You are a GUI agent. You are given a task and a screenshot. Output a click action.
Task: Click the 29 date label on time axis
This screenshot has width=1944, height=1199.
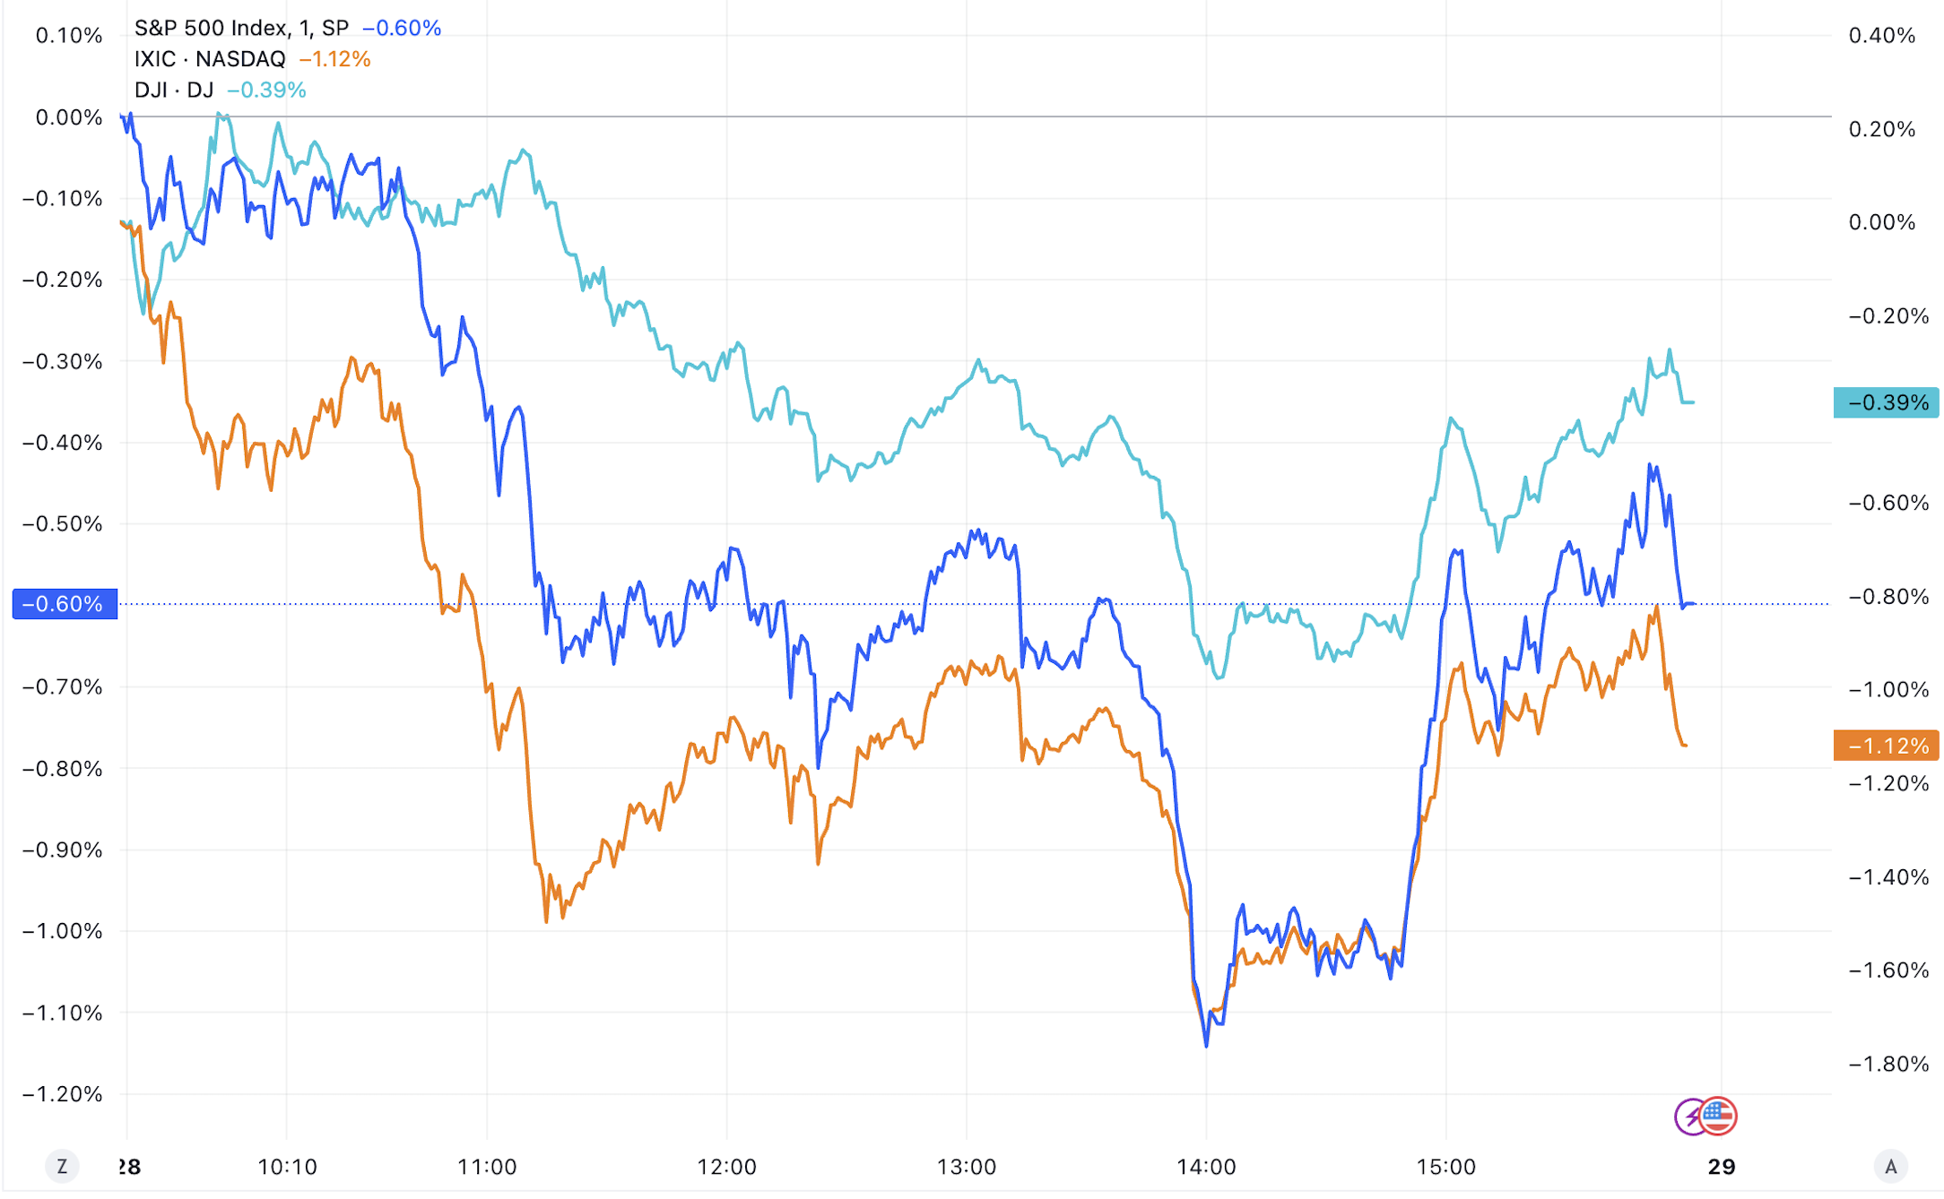pyautogui.click(x=1722, y=1167)
